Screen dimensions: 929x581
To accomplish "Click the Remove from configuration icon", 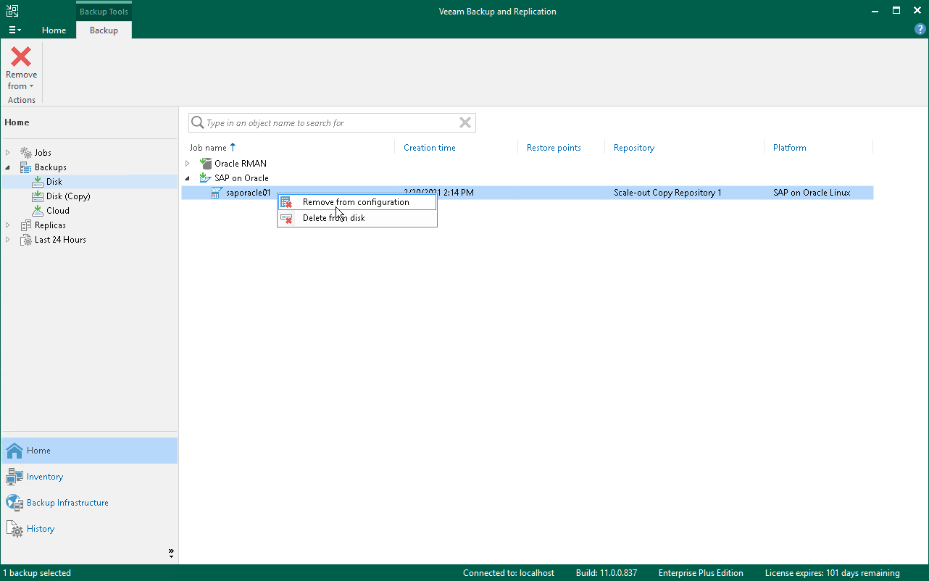I will click(287, 202).
